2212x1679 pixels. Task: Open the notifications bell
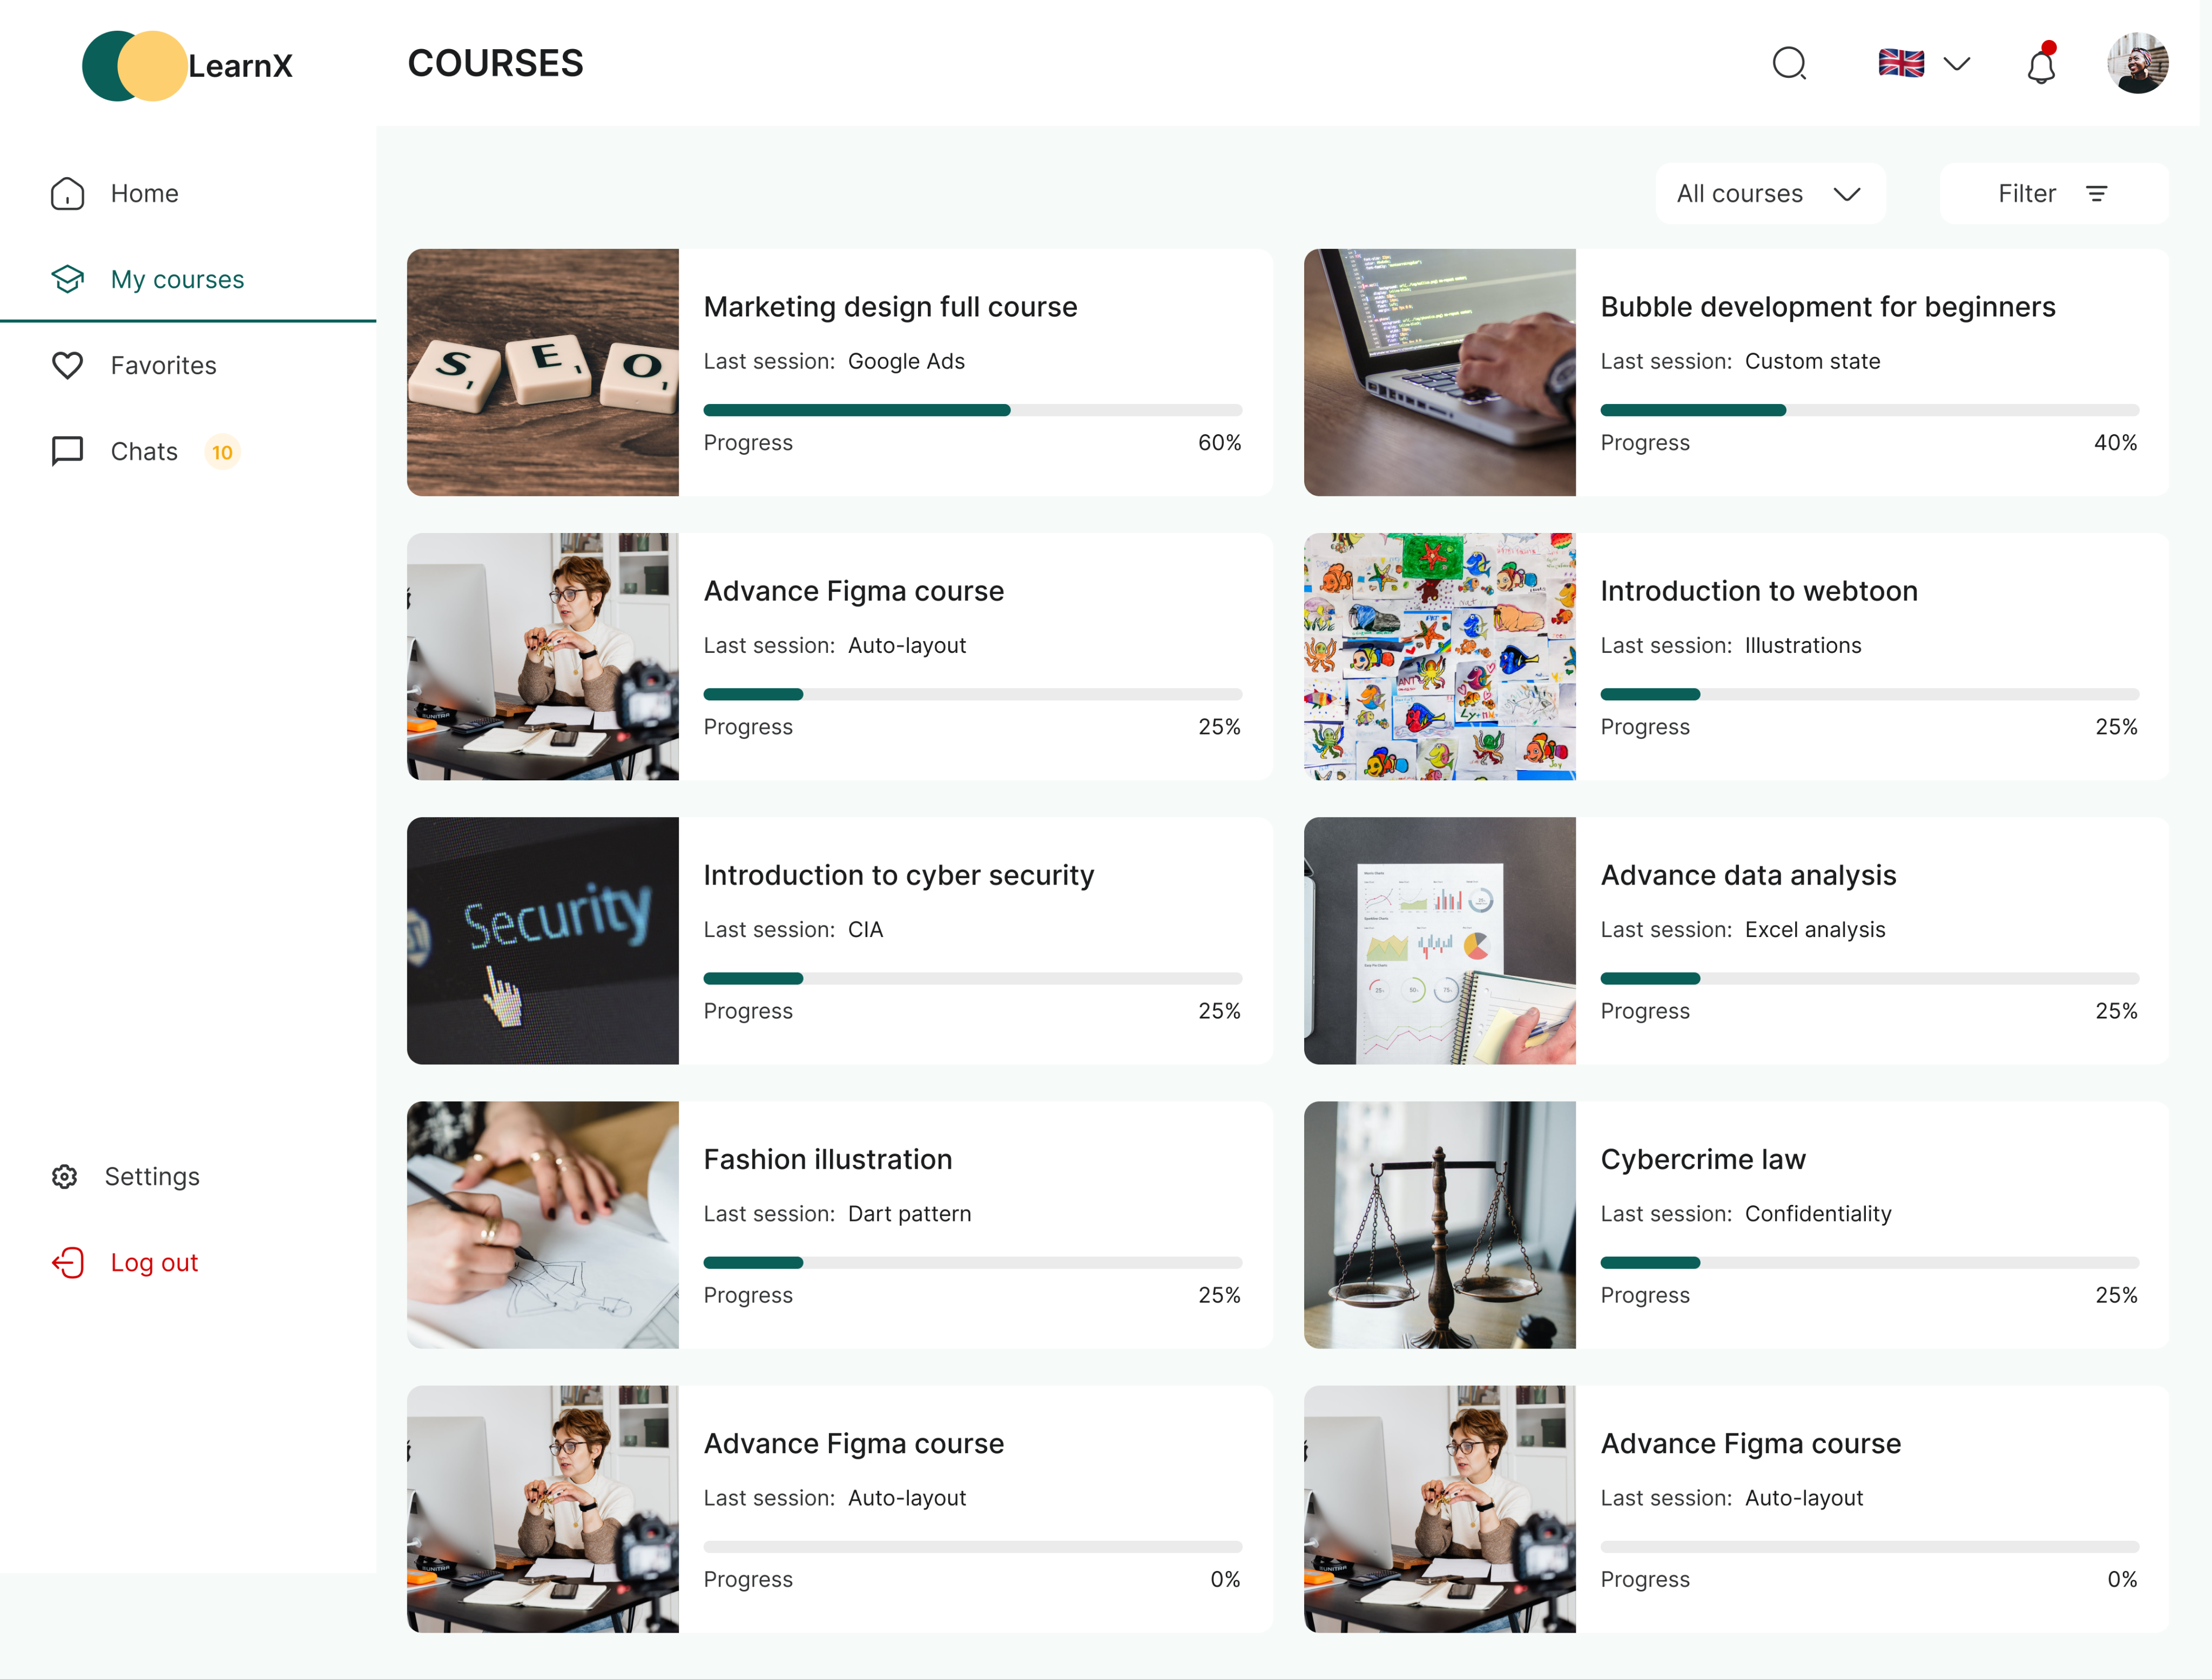2041,66
